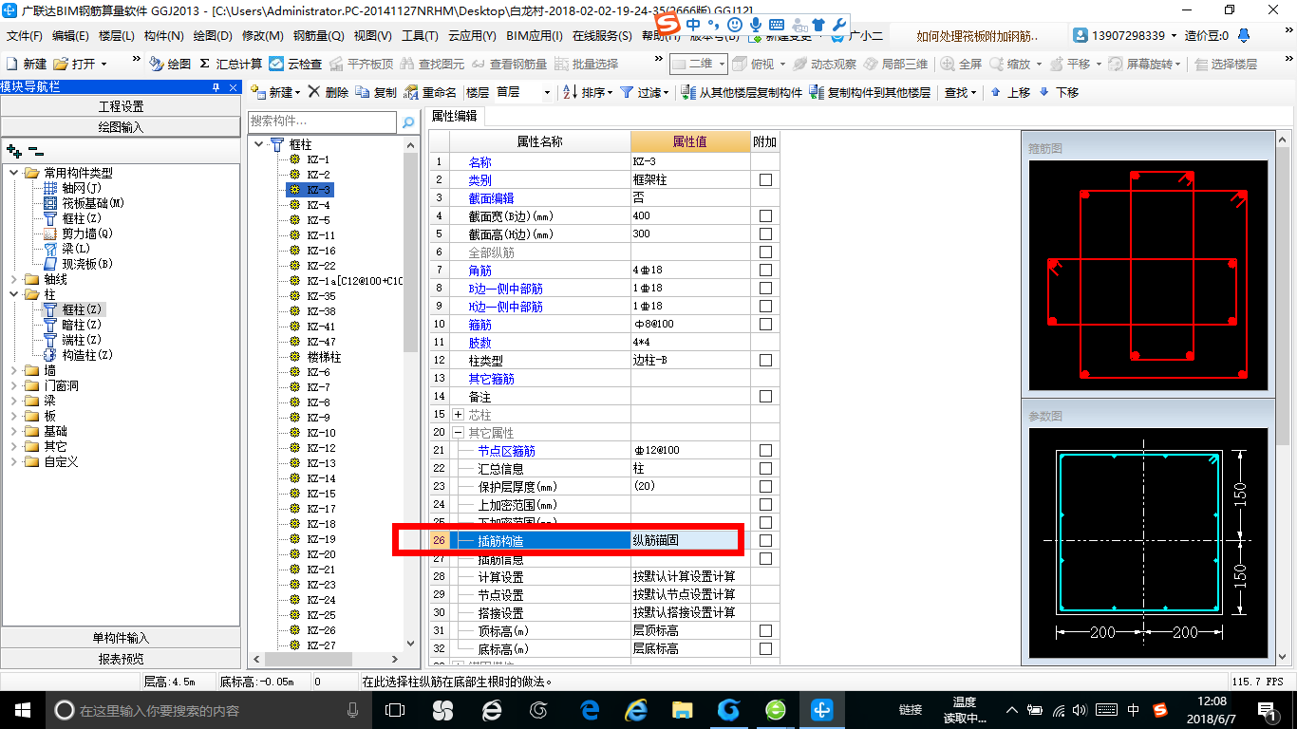Viewport: 1297px width, 729px height.
Task: Click Cortana search box on taskbar
Action: 207,709
